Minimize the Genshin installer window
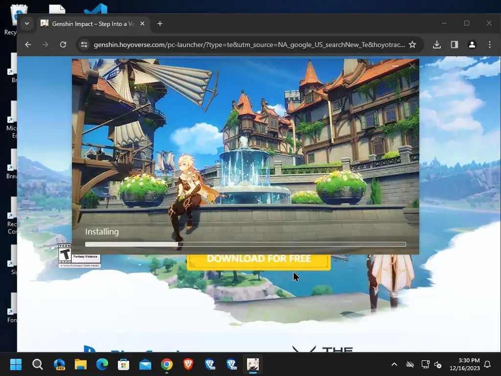This screenshot has height=376, width=501. pyautogui.click(x=395, y=66)
